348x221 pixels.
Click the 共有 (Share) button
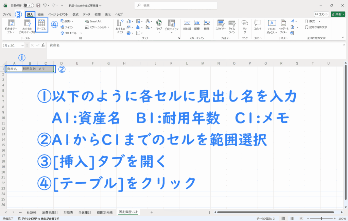pos(338,14)
